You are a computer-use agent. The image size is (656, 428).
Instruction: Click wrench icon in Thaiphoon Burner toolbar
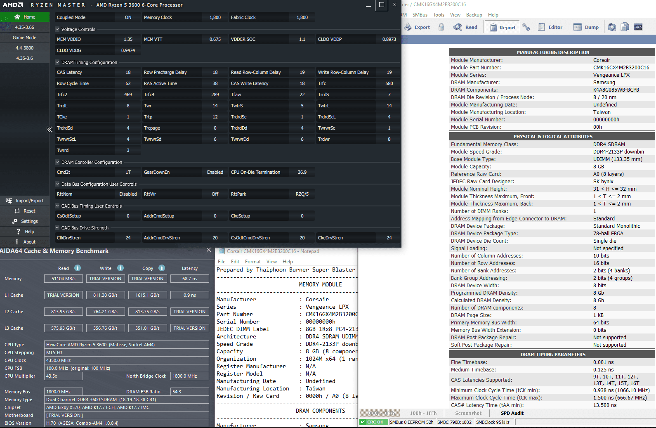(526, 27)
